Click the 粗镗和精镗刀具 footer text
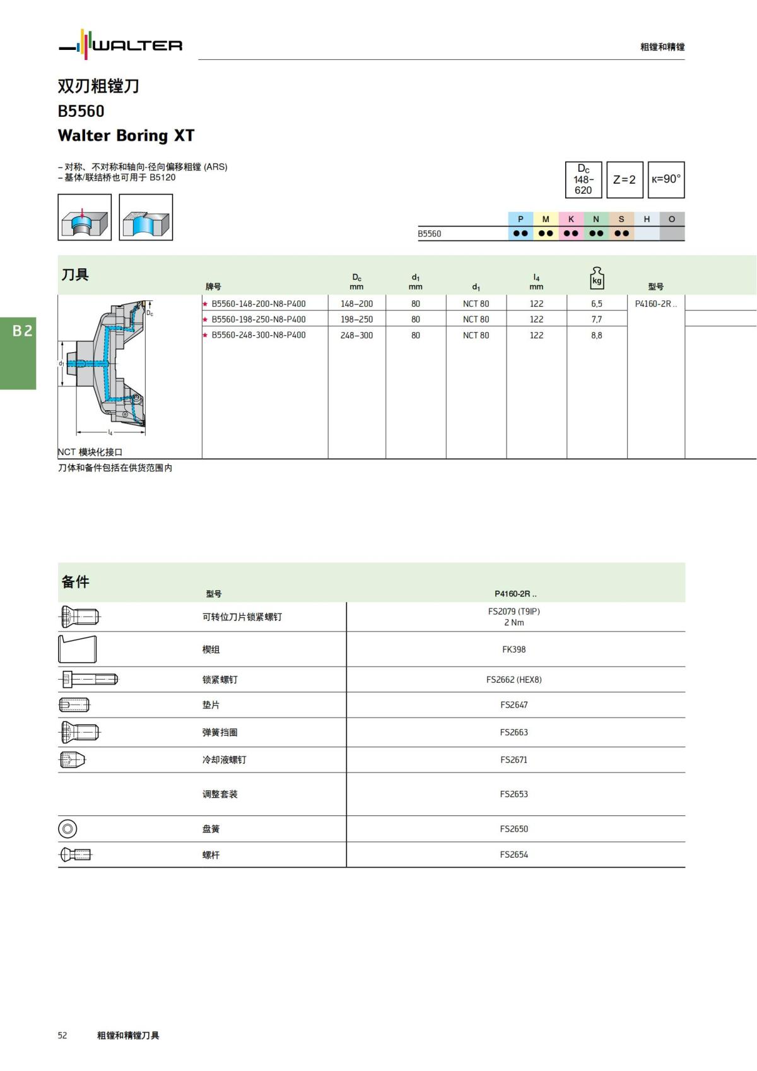This screenshot has height=1071, width=757. coord(128,1035)
